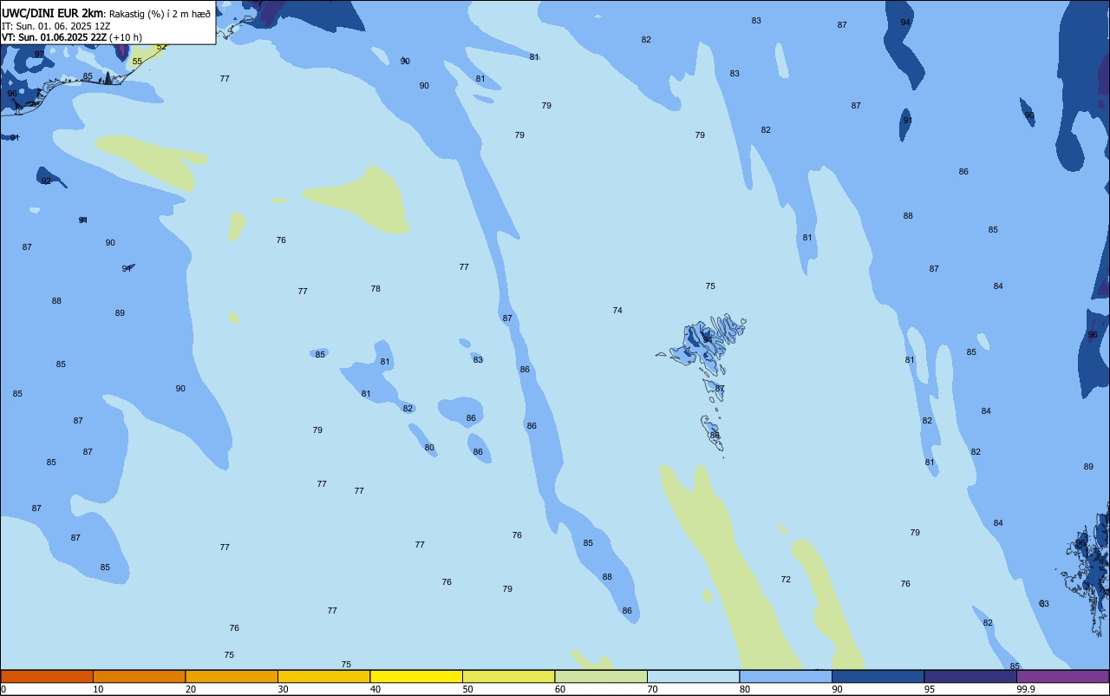This screenshot has height=696, width=1110.
Task: Click the "40" legend tick label
Action: pyautogui.click(x=375, y=689)
